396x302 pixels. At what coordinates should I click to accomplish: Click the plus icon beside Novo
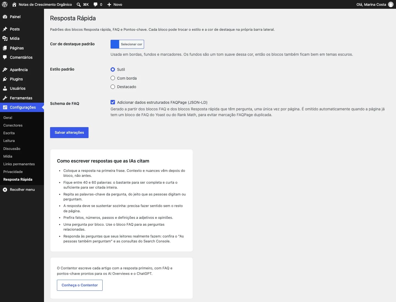[x=109, y=4]
